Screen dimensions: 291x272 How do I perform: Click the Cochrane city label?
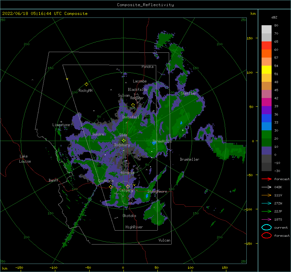[106, 181]
